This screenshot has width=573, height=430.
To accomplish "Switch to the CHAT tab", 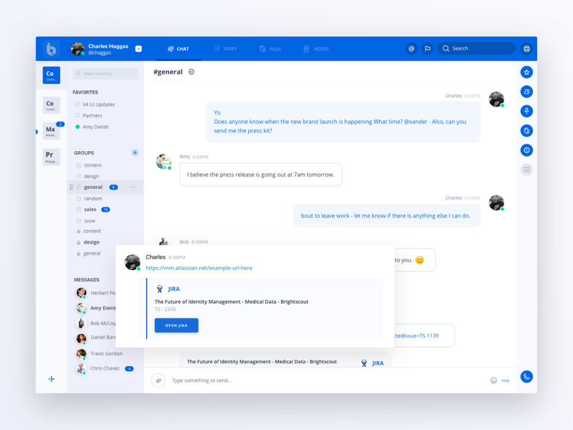I will click(x=179, y=49).
